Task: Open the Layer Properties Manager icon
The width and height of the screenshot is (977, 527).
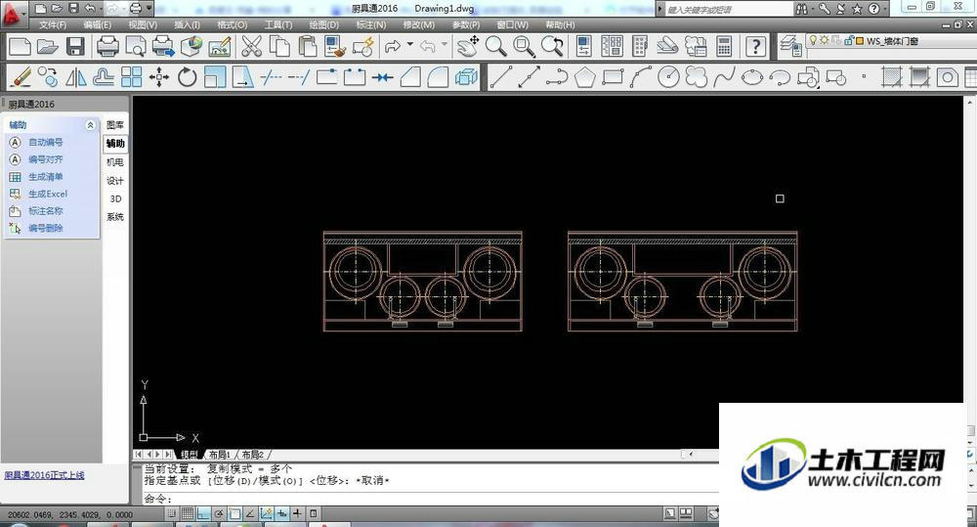Action: tap(790, 46)
